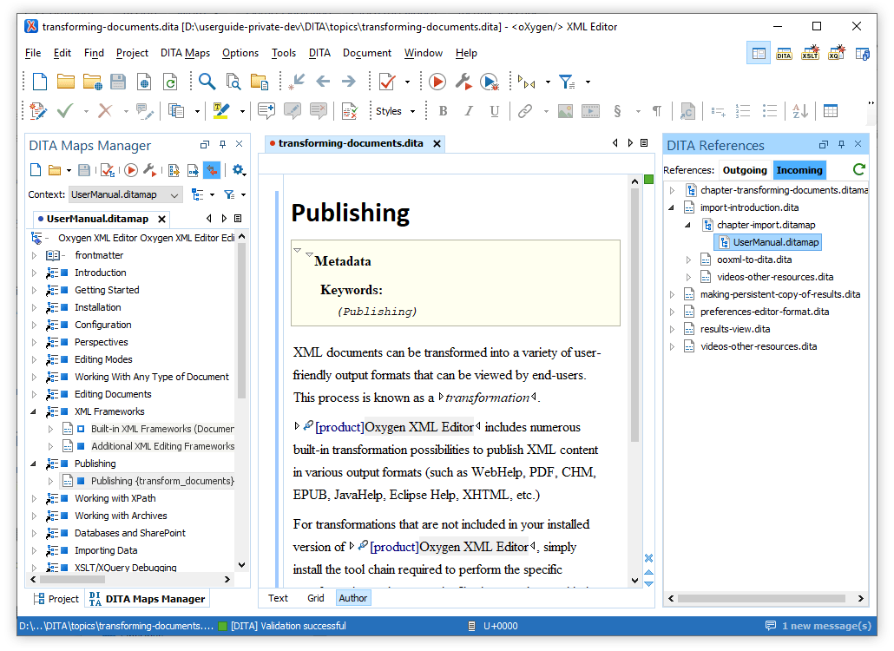Open the Styles dropdown
This screenshot has height=651, width=894.
395,111
